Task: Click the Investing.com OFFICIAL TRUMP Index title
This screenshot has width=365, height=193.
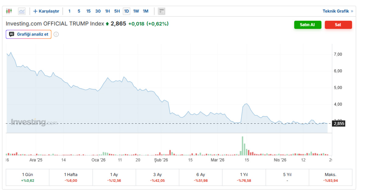Action: click(55, 24)
